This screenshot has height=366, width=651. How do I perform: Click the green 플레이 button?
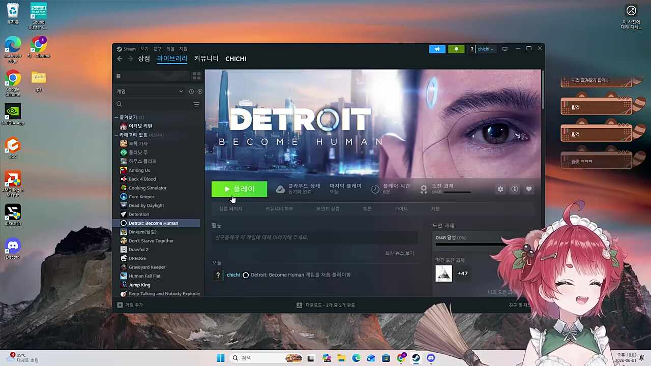pyautogui.click(x=239, y=189)
